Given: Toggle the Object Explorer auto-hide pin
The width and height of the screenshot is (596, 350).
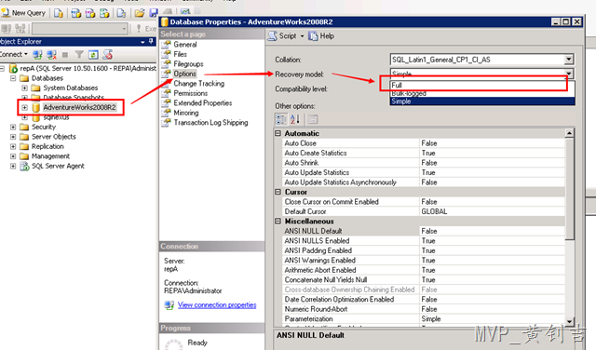Looking at the screenshot, I should coord(151,41).
